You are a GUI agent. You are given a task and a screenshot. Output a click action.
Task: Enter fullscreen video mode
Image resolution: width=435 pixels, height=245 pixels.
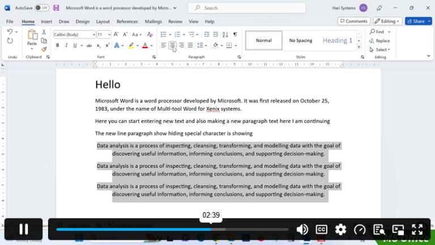point(417,230)
